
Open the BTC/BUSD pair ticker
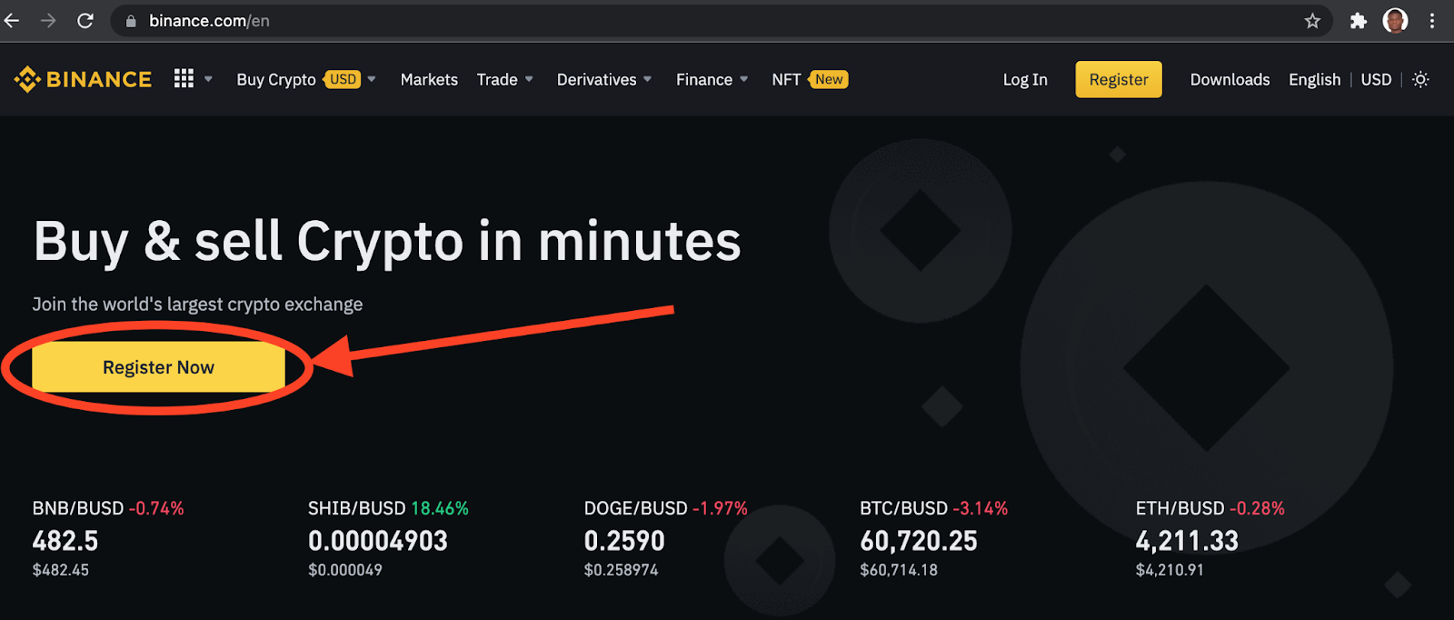[x=903, y=508]
